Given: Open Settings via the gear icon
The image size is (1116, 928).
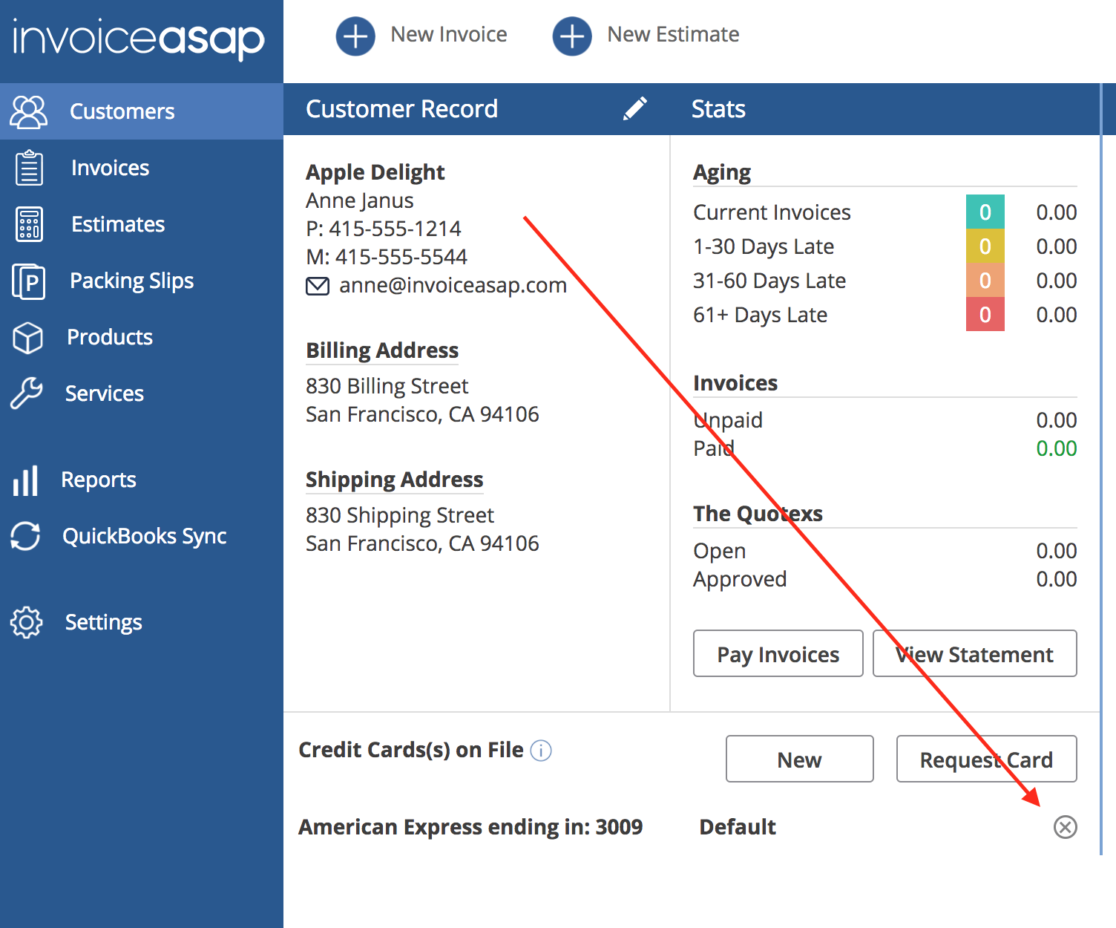Looking at the screenshot, I should click(x=27, y=622).
